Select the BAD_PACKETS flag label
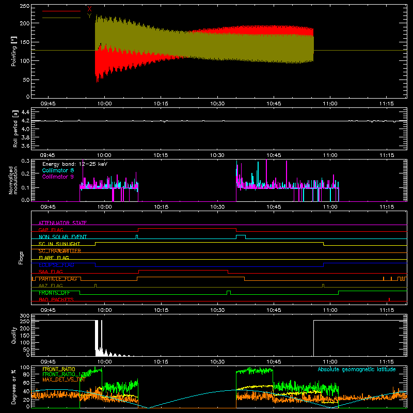Viewport: 413px width, 413px height. click(56, 299)
